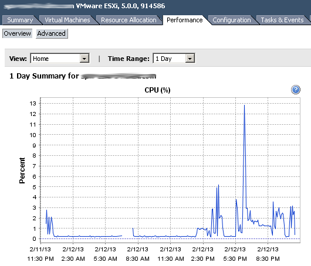
Task: Click the tallest CPU spike peak
Action: pyautogui.click(x=244, y=105)
